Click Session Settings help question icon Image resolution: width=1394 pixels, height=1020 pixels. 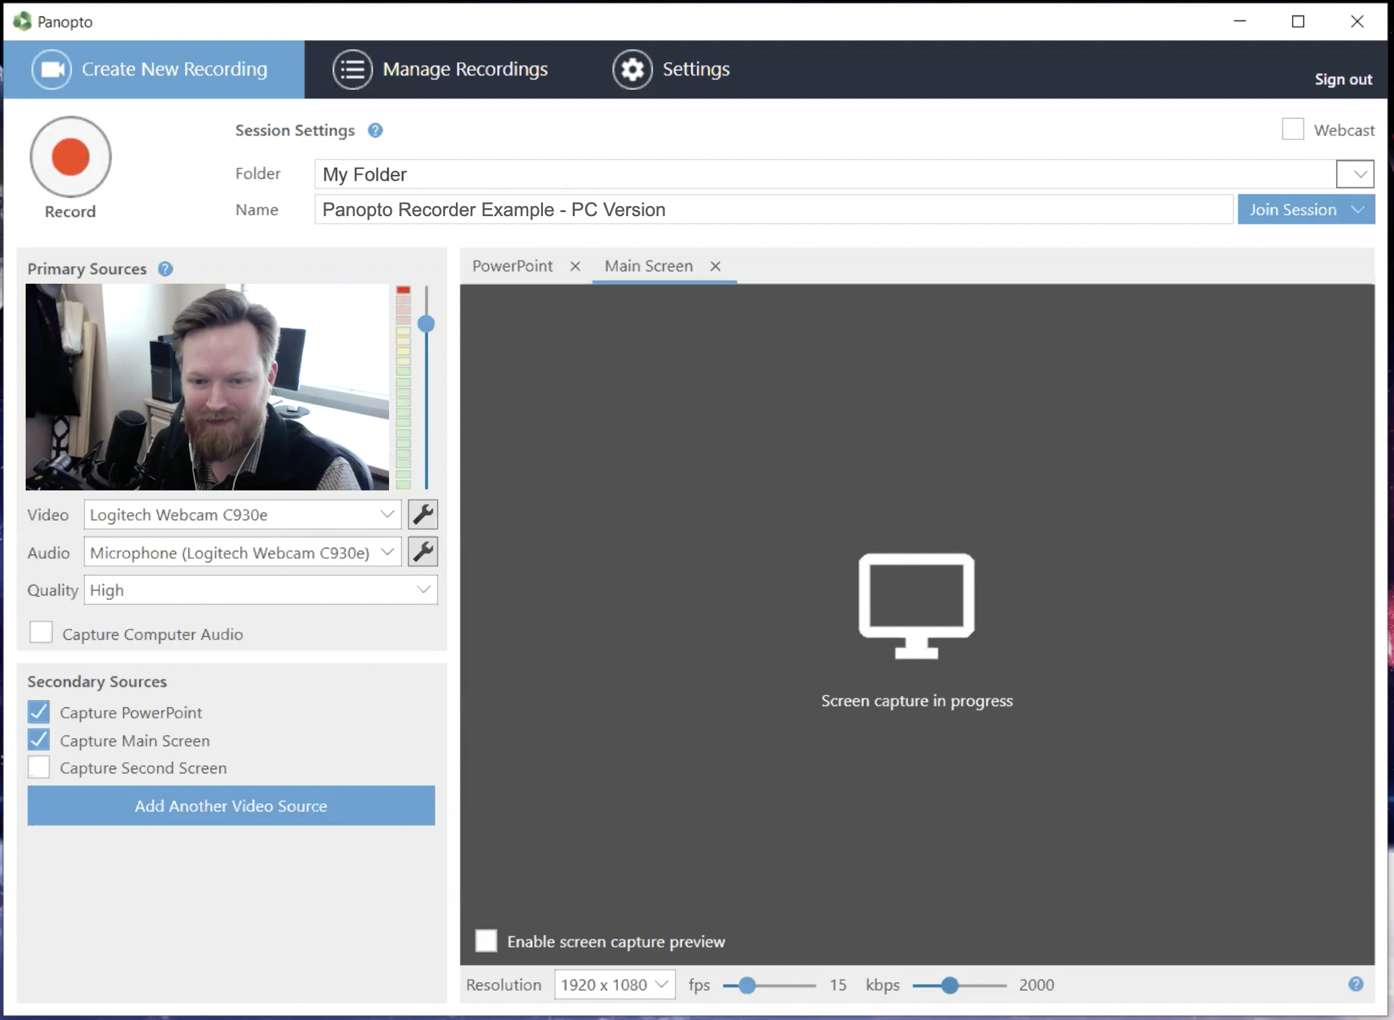375,130
